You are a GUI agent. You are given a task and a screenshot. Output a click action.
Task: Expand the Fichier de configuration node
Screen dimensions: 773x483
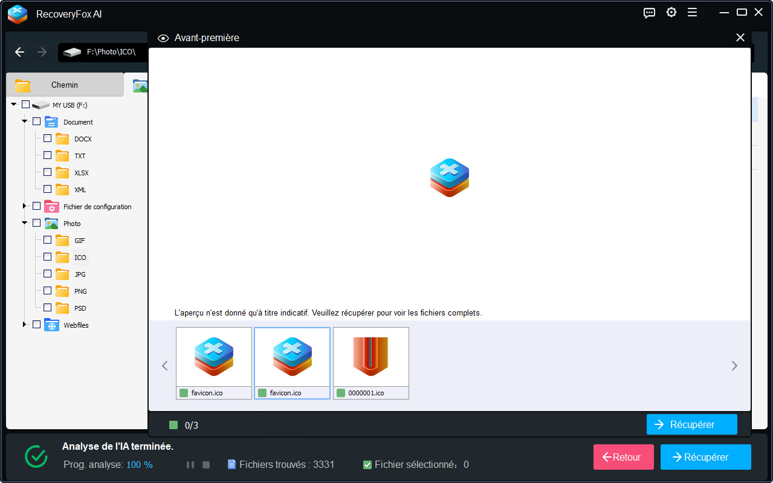[25, 206]
